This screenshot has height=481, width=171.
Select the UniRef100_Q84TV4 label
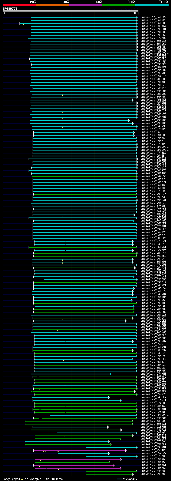coord(153,67)
